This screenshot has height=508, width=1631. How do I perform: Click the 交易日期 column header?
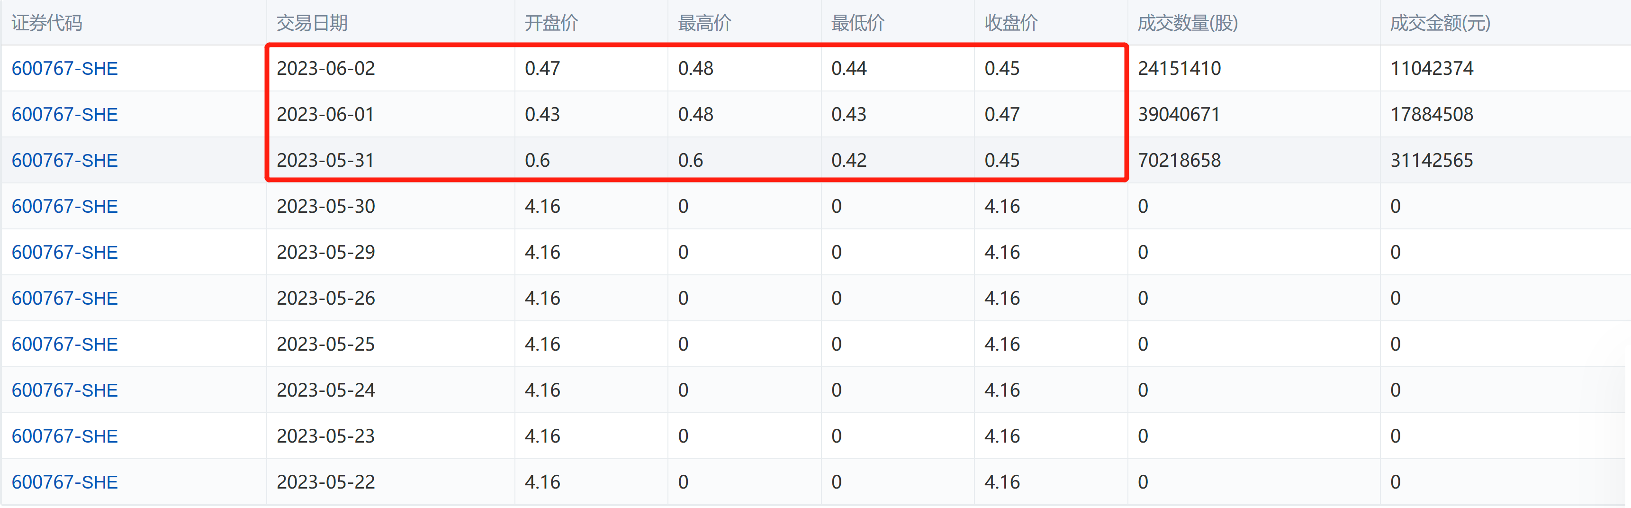click(312, 23)
